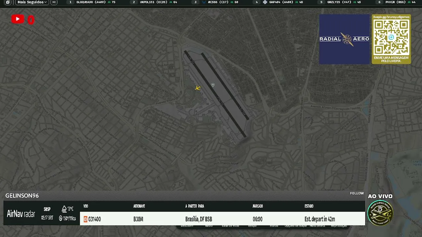Click the wind compass icon at 150°/11kts
This screenshot has width=422, height=237.
61,218
